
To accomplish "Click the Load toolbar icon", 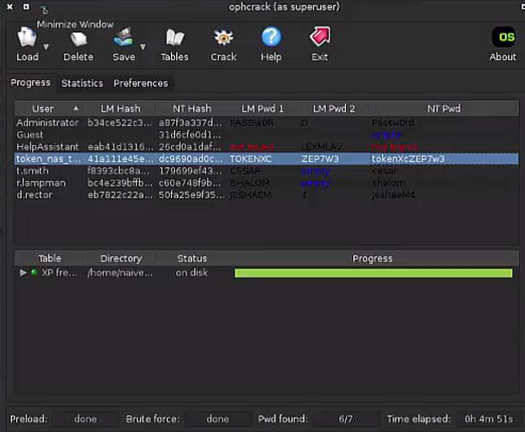I will 27,38.
